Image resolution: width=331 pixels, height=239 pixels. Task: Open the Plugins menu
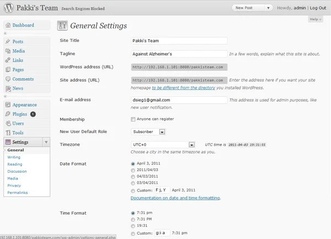point(20,114)
